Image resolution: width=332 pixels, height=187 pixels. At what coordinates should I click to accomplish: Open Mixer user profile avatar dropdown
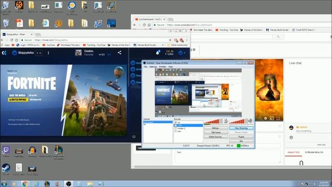point(181,53)
